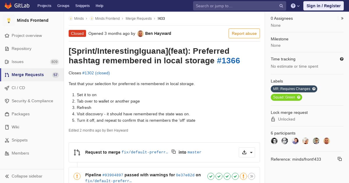Collapse sidebar at bottom left
Image resolution: width=349 pixels, height=183 pixels.
point(27,176)
